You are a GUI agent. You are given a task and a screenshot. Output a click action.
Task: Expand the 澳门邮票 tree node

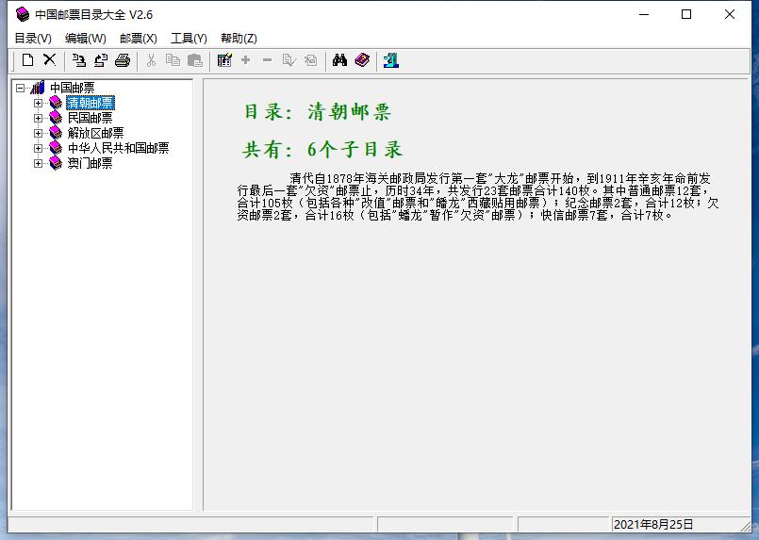39,163
